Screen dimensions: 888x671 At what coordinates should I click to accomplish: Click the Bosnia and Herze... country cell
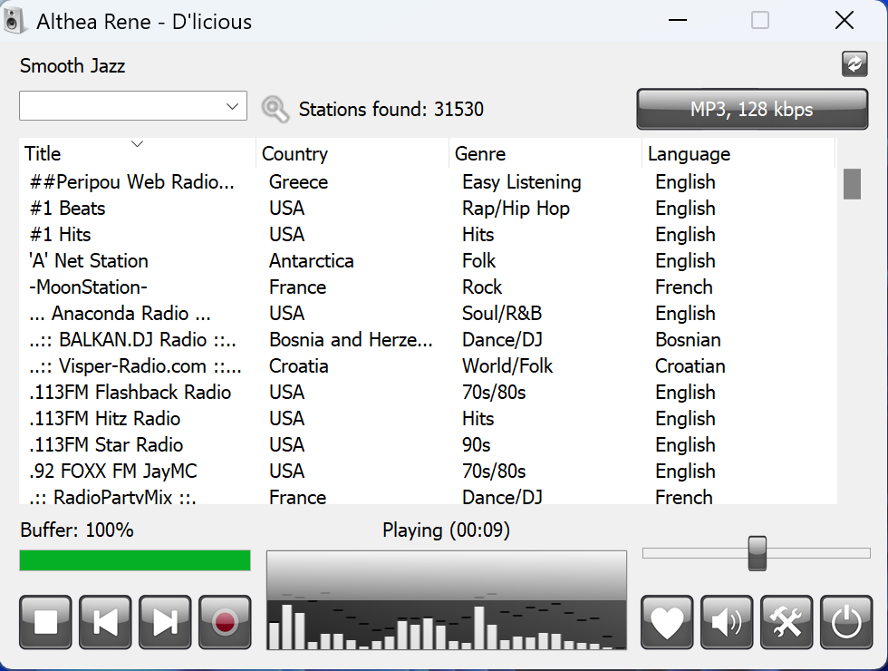[352, 339]
